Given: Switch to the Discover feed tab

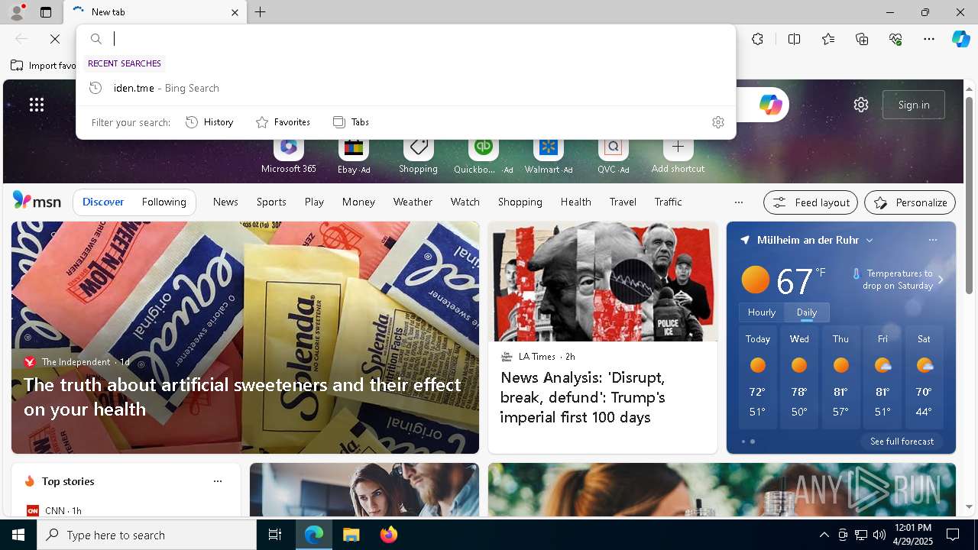Looking at the screenshot, I should point(103,202).
